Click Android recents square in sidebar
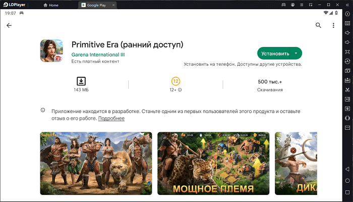 point(347,192)
